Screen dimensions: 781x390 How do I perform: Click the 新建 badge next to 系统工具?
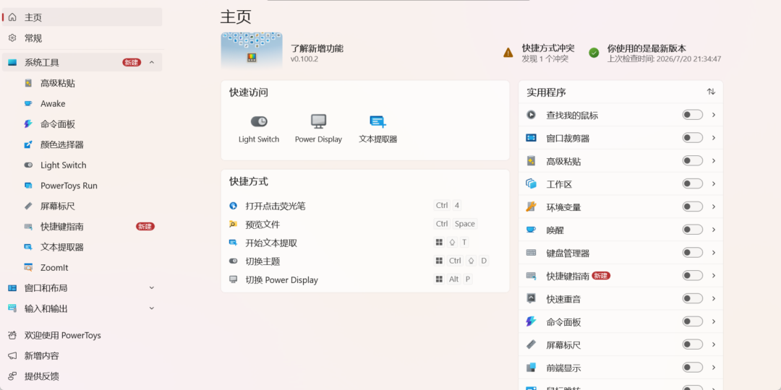pos(132,62)
